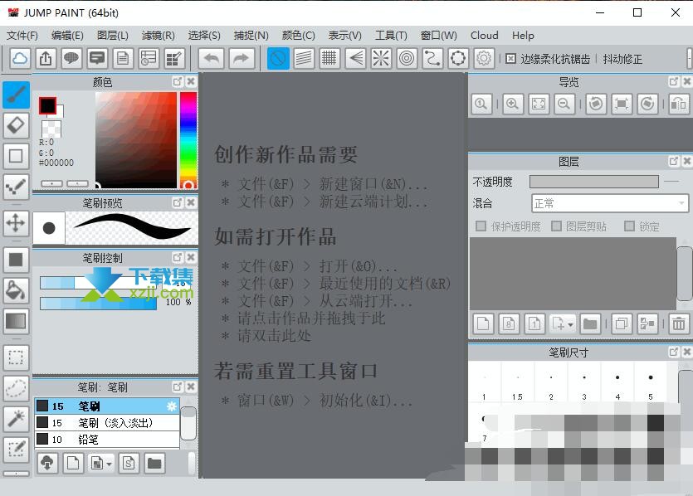The height and width of the screenshot is (496, 693).
Task: Enable the Layer clipping checkbox
Action: (556, 226)
